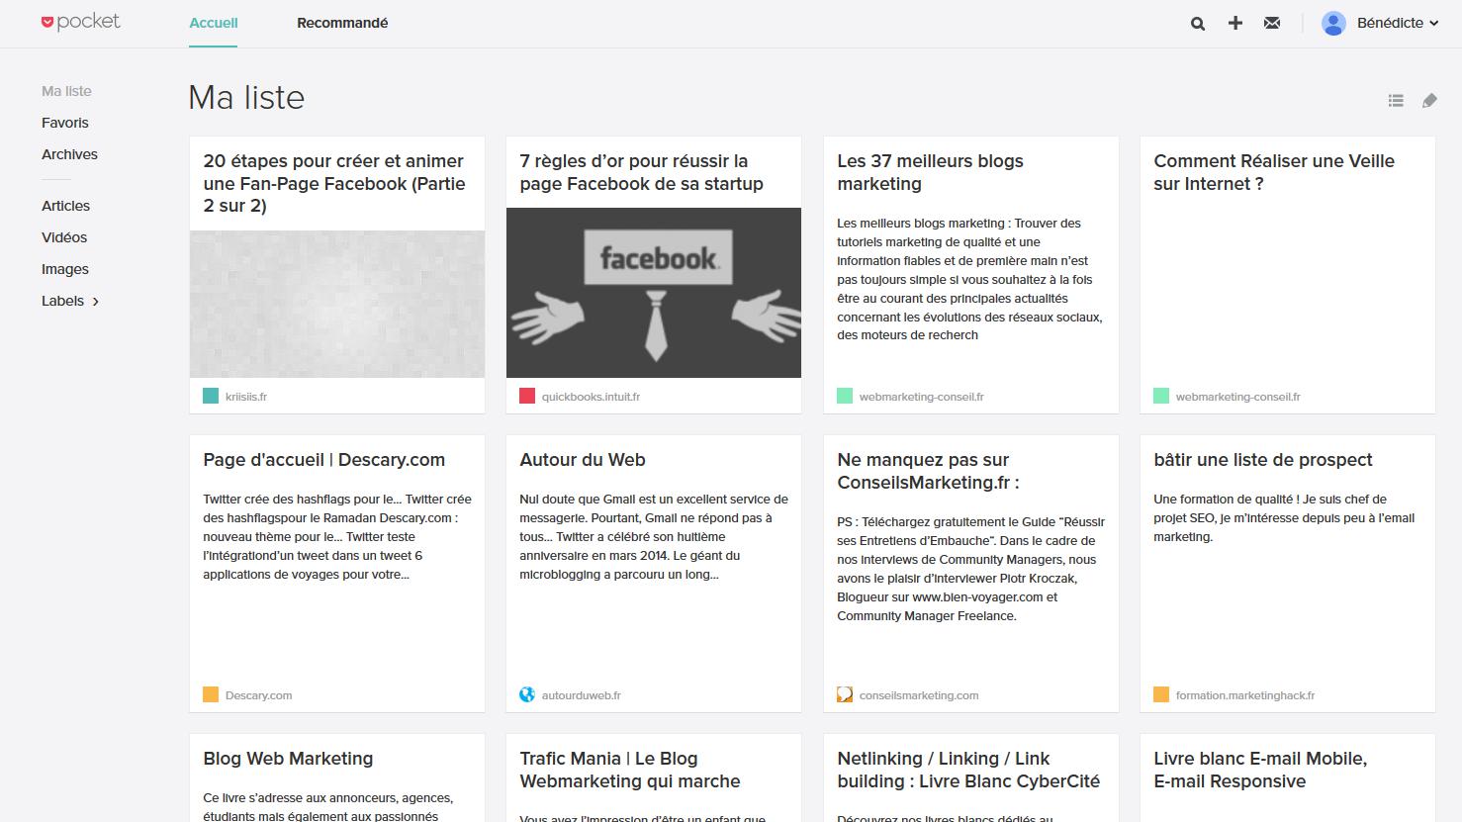This screenshot has height=822, width=1462.
Task: Click the teal kriisiis.fr color square
Action: tap(211, 396)
